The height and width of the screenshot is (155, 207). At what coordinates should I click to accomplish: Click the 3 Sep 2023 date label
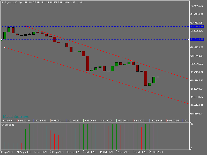click(6, 152)
